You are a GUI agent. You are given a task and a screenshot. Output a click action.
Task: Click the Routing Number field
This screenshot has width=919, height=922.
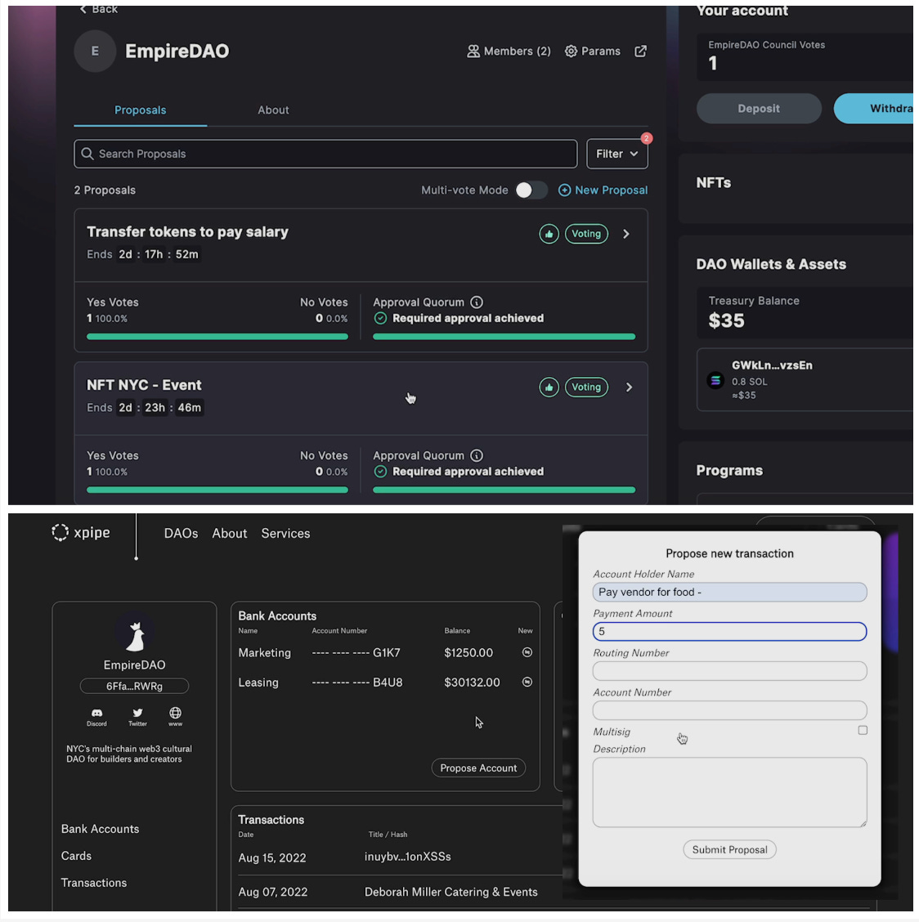tap(729, 671)
